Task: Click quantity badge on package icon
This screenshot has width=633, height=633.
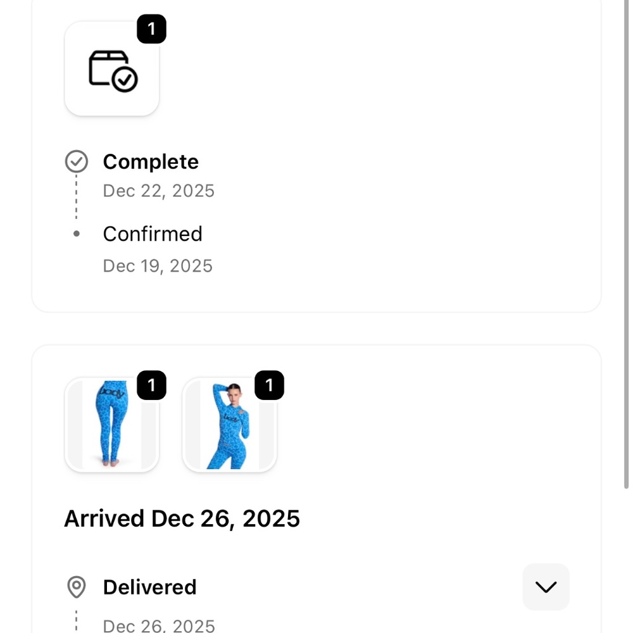Action: (151, 29)
